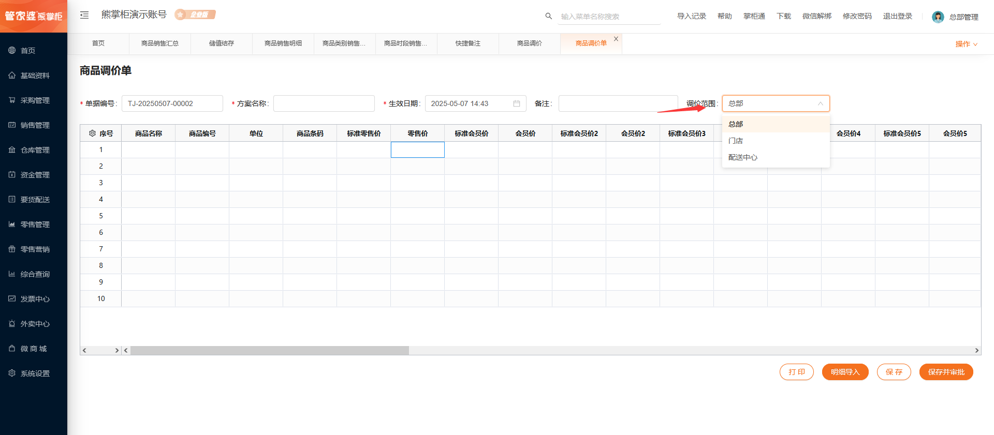The height and width of the screenshot is (435, 994).
Task: Switch to the 储值结存 tab
Action: click(x=222, y=43)
